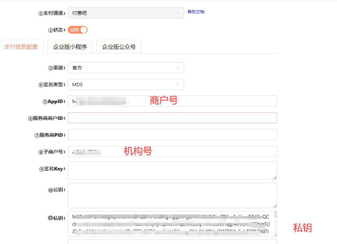Expand the 渠道 dropdown showing 官方
The image size is (337, 244).
pos(126,68)
